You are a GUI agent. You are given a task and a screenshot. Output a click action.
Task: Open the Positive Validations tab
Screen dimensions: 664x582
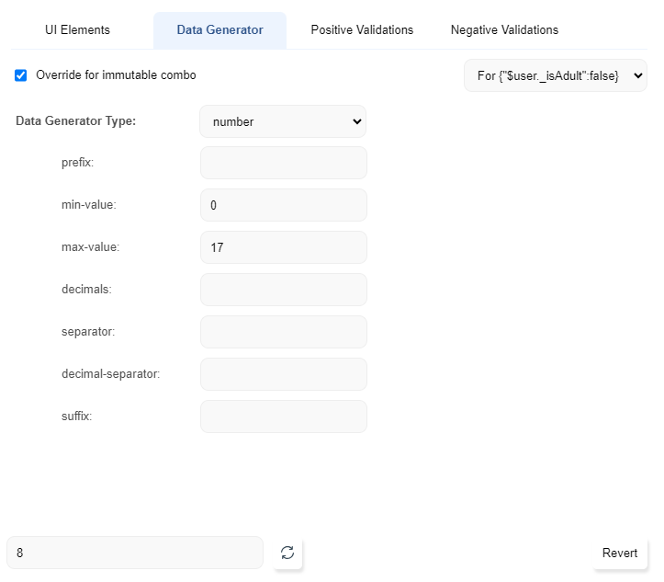point(362,30)
